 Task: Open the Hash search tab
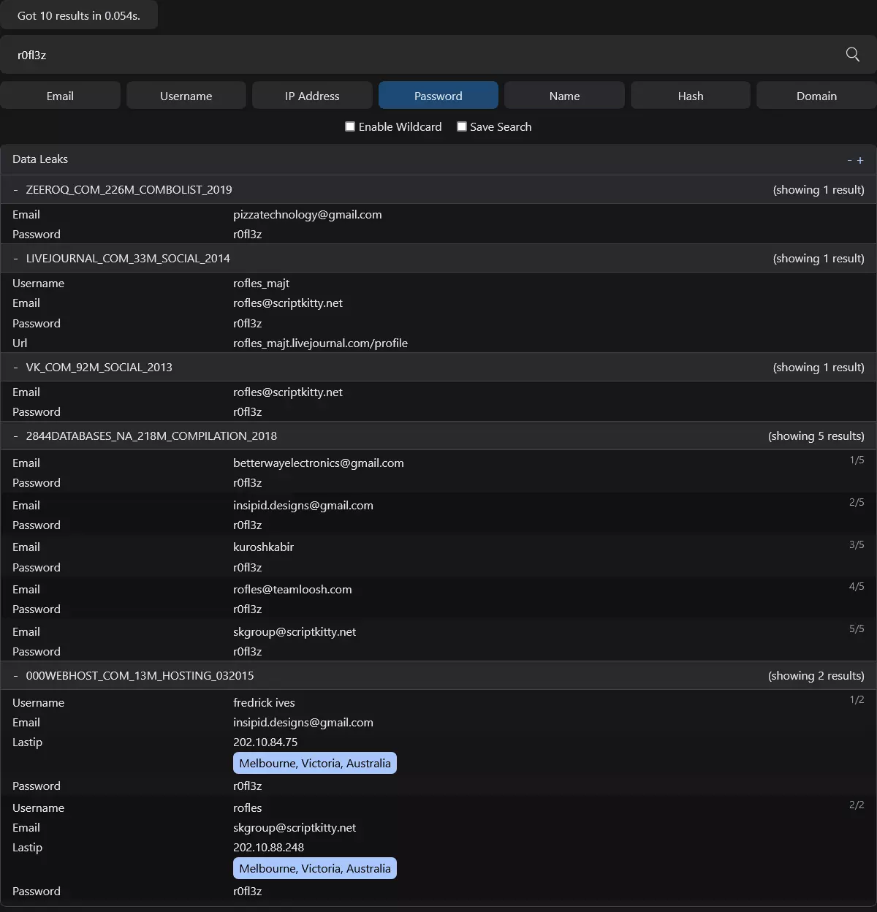(x=691, y=96)
